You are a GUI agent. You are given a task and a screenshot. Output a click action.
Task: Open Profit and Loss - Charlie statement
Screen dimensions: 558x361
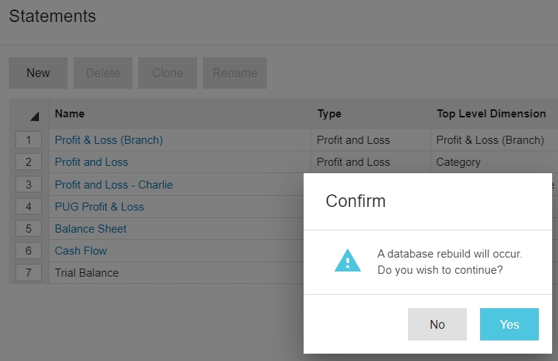[114, 184]
